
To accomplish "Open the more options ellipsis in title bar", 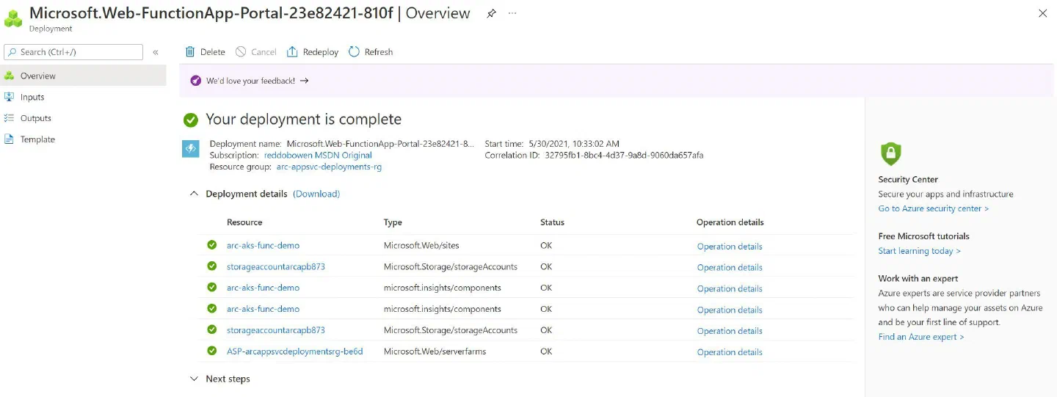I will [512, 14].
